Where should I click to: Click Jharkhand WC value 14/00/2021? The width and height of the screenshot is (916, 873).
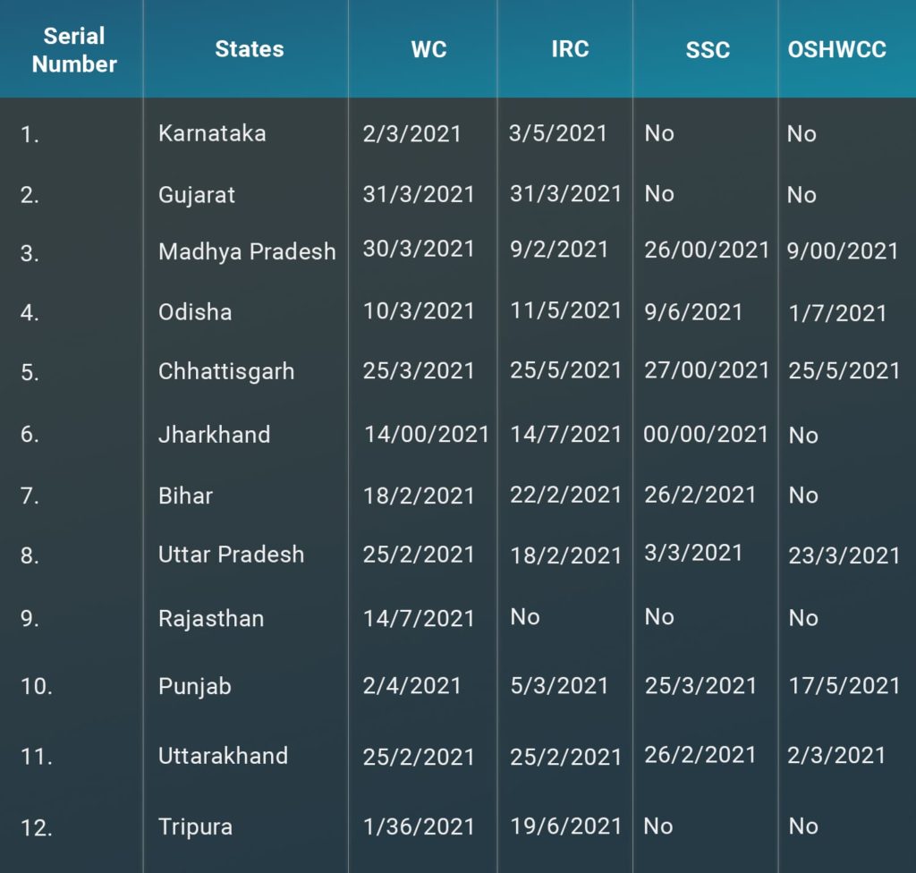tap(427, 434)
